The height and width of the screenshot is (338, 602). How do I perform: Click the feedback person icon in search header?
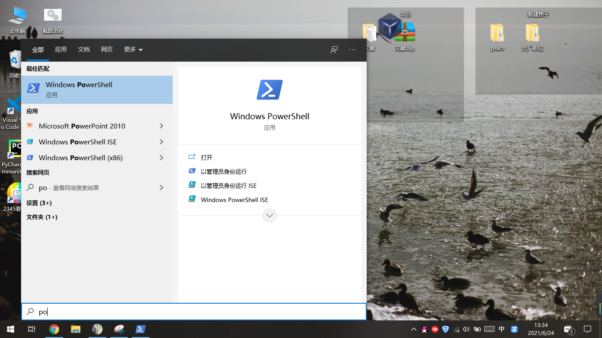coord(334,50)
